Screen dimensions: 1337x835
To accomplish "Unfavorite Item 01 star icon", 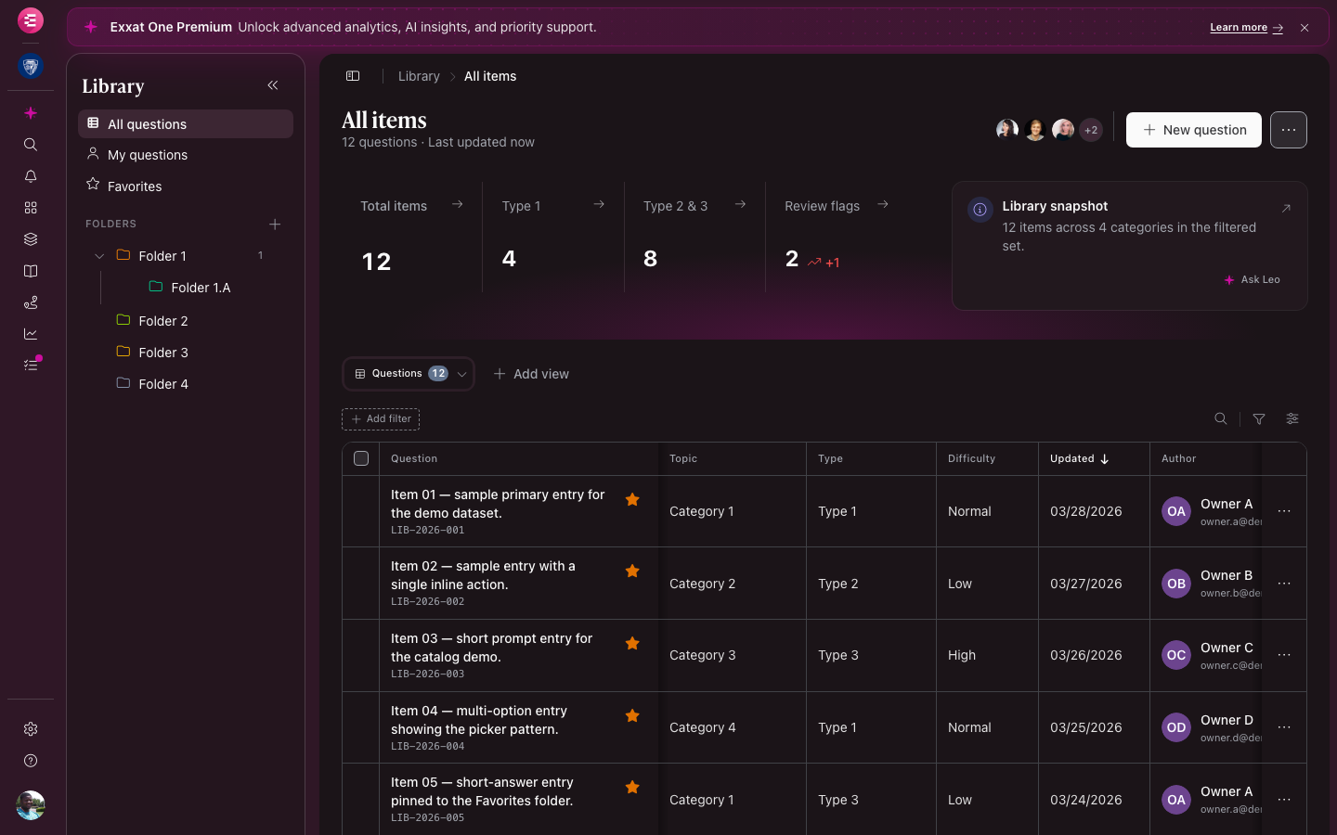I will click(x=632, y=500).
